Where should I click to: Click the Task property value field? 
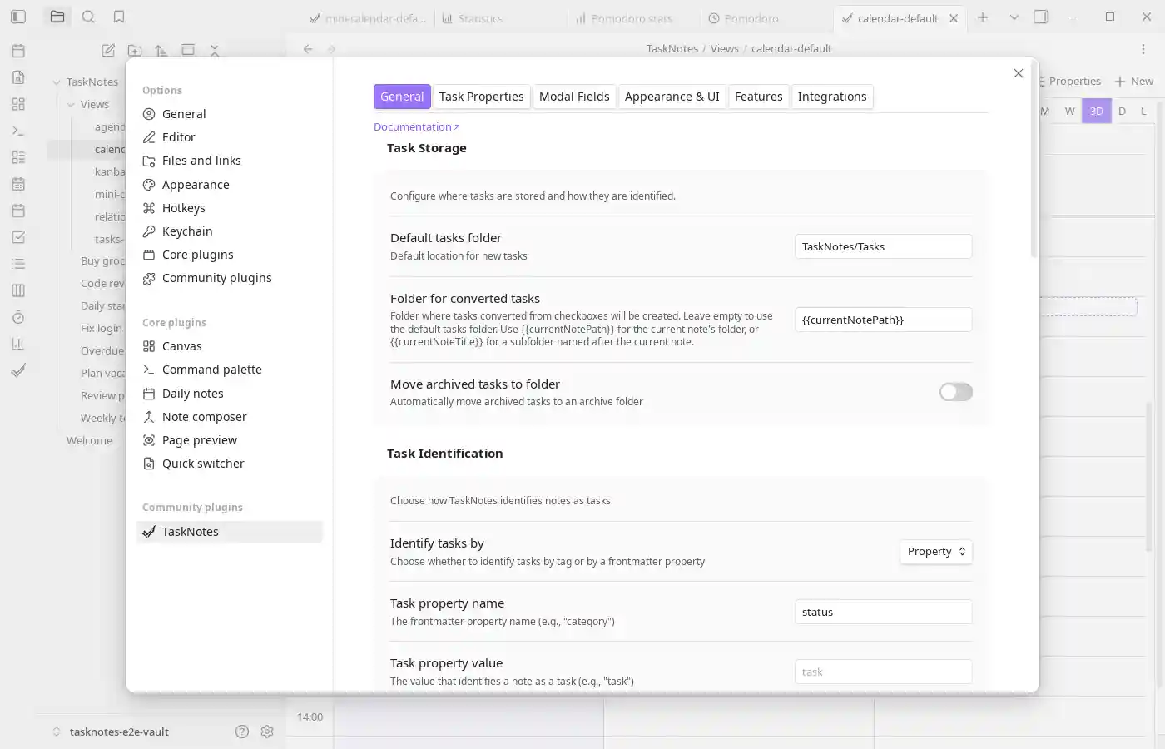point(882,672)
